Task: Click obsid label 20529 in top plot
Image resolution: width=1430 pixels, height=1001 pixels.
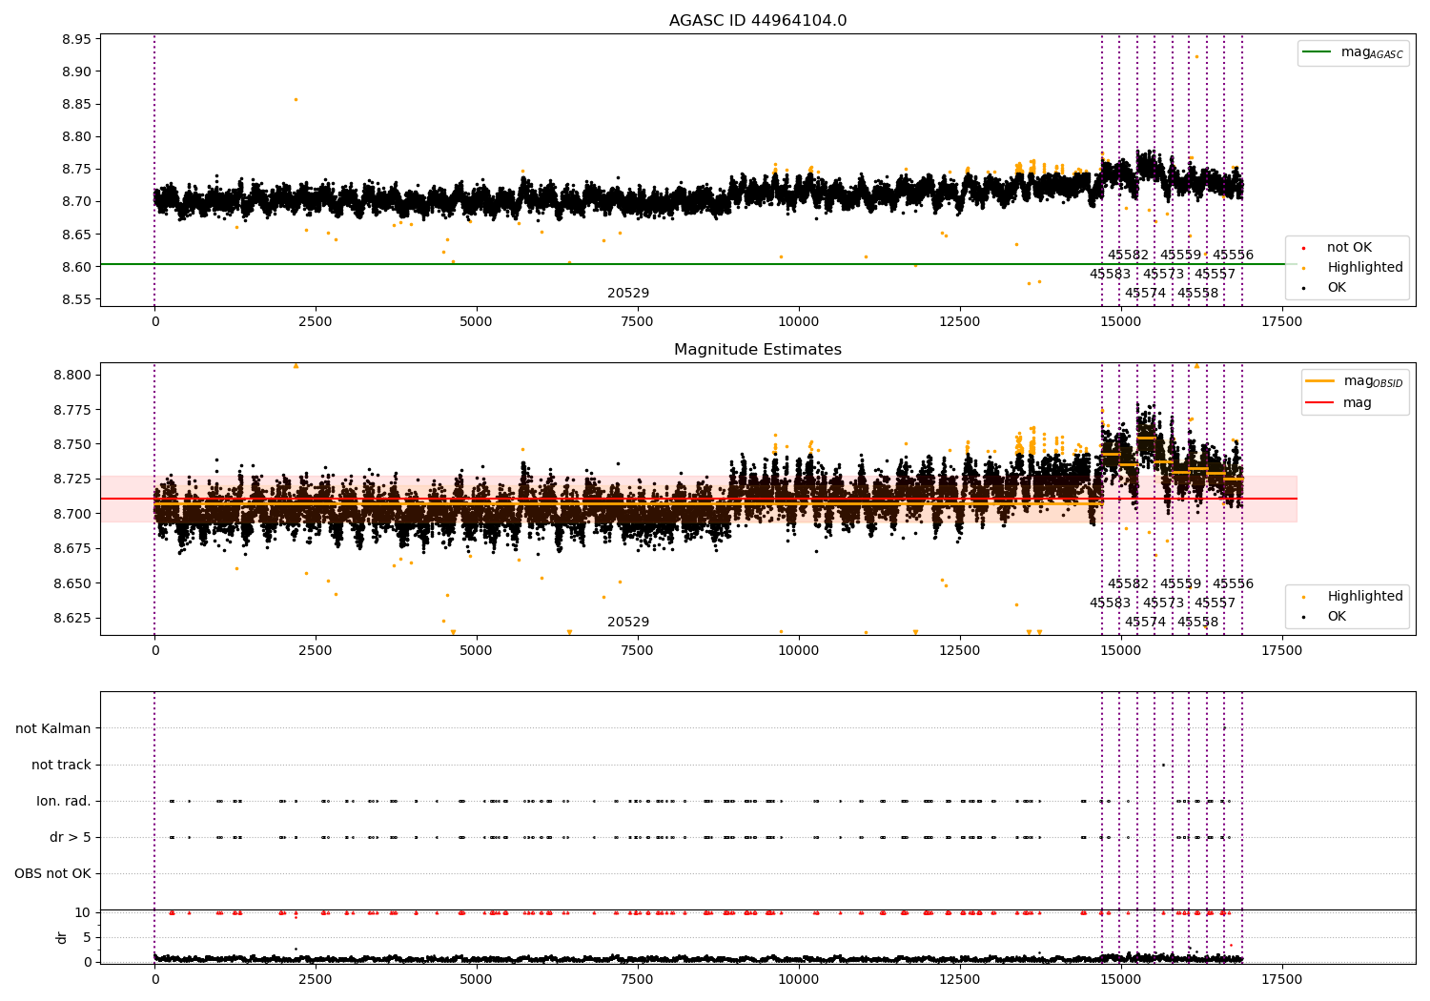Action: coord(628,294)
